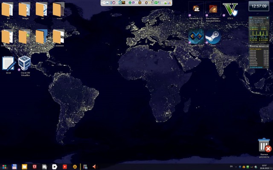Click the black-gold X icon in top dock
Screen dimensions: 273x170
[124, 3]
